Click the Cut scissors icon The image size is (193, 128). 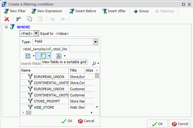[x=18, y=19]
